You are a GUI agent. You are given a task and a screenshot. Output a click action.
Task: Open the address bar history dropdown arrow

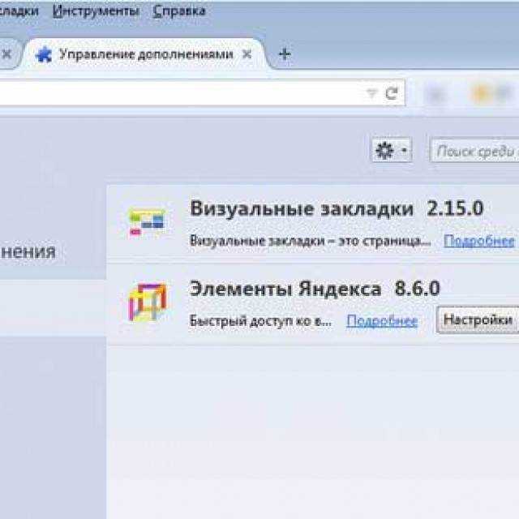click(372, 93)
